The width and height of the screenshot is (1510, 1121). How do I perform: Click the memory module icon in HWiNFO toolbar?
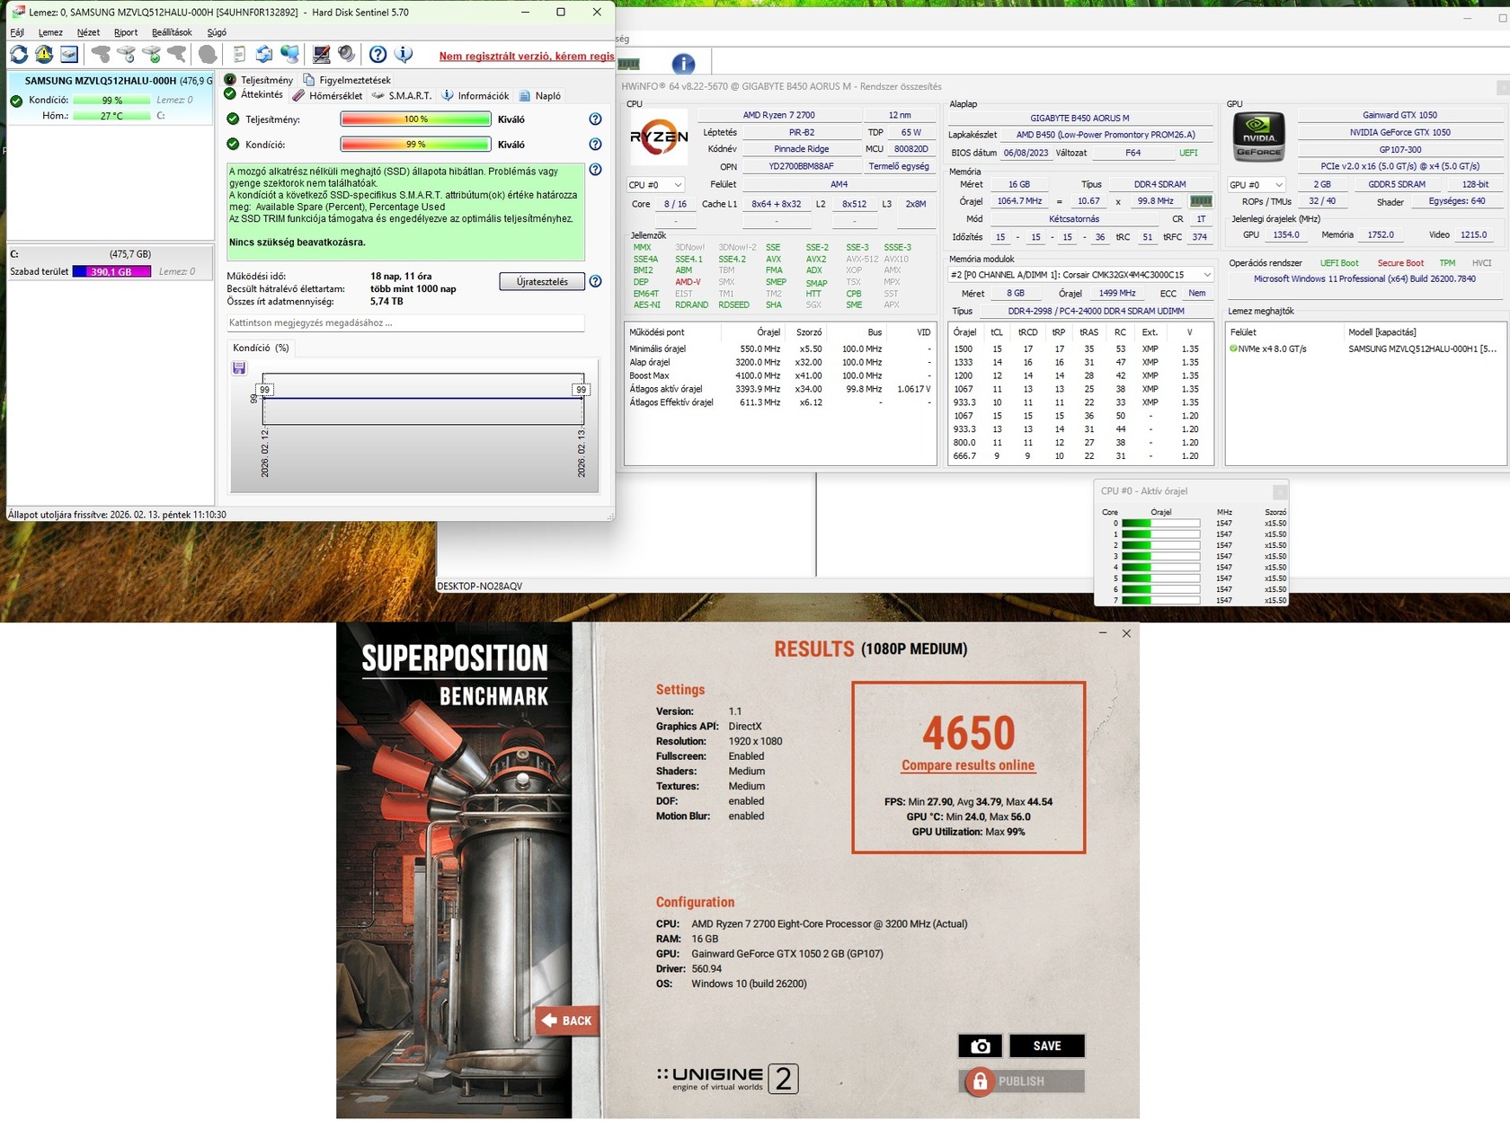[x=629, y=64]
